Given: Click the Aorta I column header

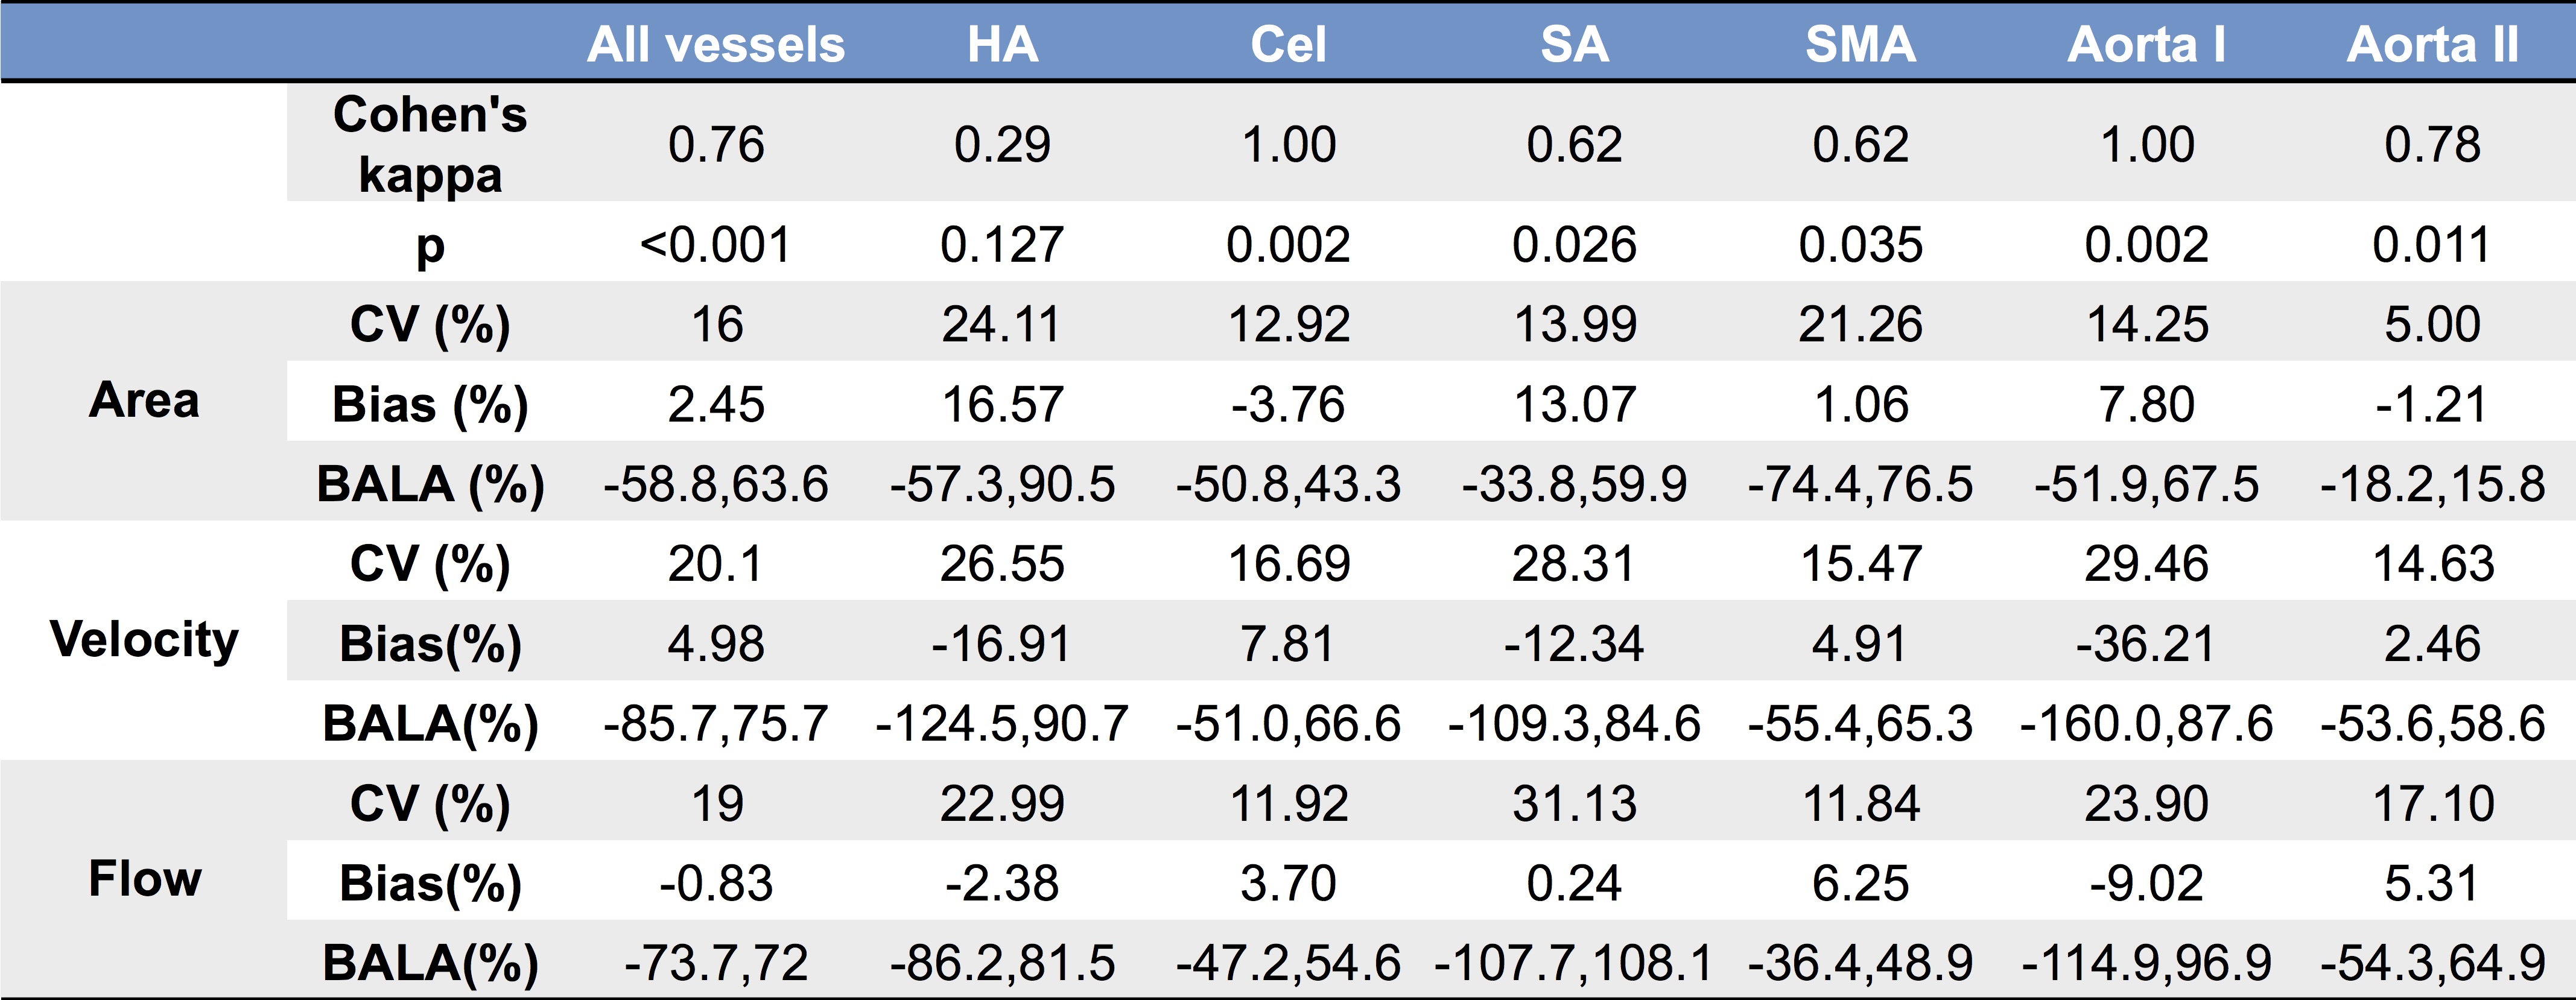Looking at the screenshot, I should pyautogui.click(x=2146, y=45).
